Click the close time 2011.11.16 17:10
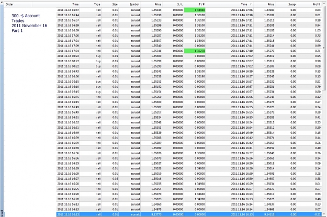Screen dimensions: 327x217 (x=242, y=51)
